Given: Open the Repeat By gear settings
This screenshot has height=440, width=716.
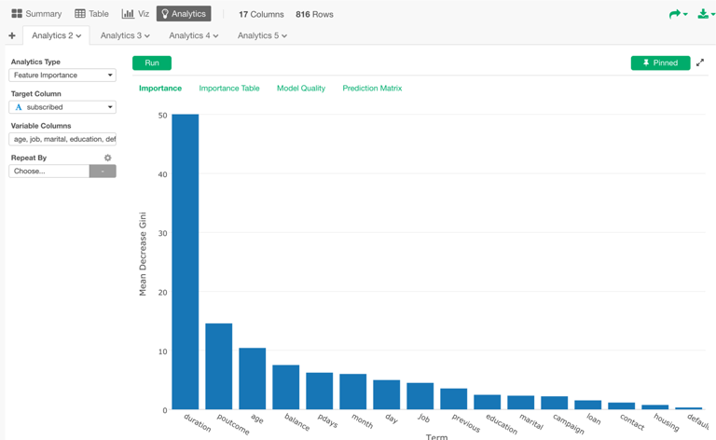Looking at the screenshot, I should click(108, 158).
